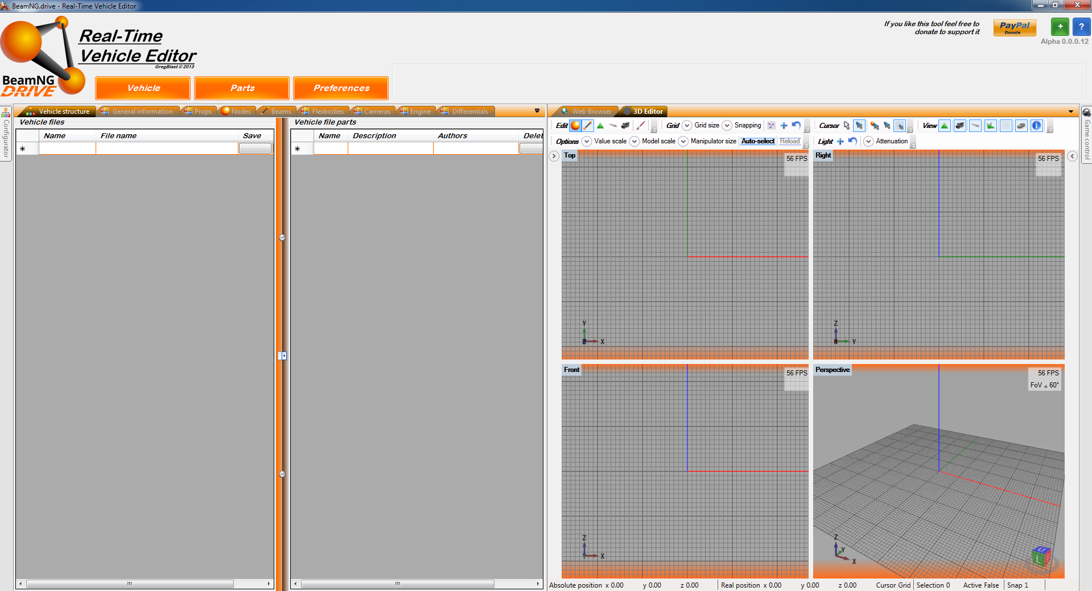
Task: Expand the Manipulator size dropdown
Action: 683,142
